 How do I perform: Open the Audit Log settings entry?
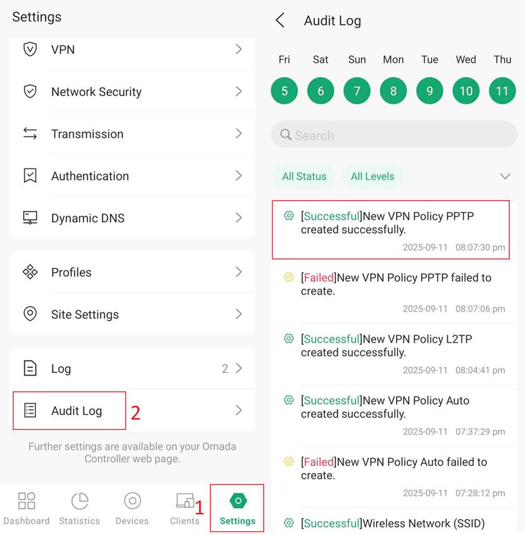[76, 411]
